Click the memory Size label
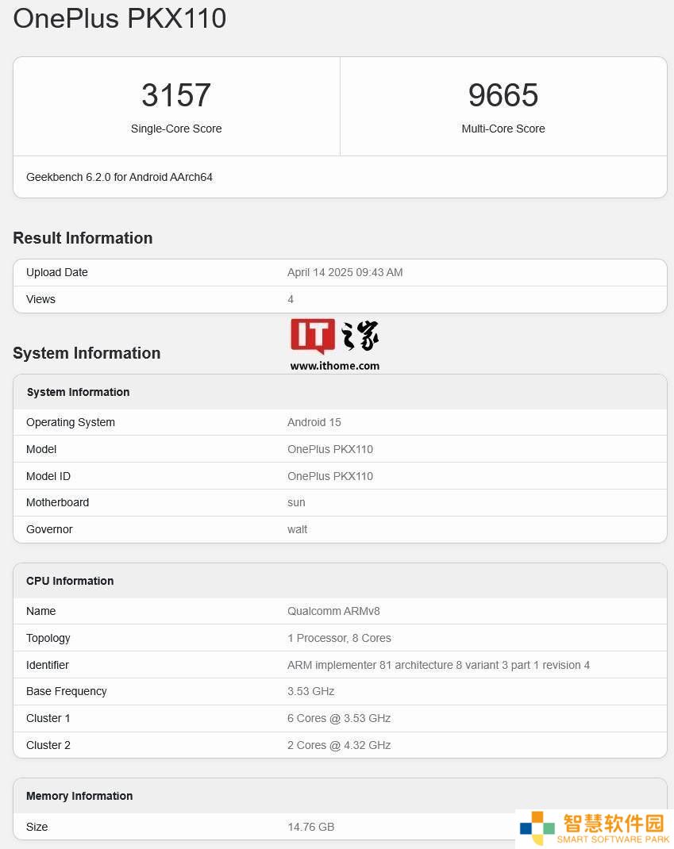The width and height of the screenshot is (674, 849). pos(37,827)
